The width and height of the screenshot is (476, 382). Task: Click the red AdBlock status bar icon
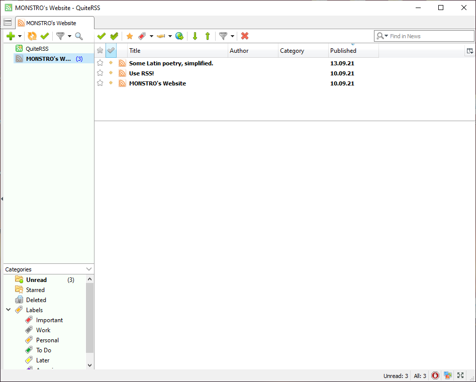435,375
